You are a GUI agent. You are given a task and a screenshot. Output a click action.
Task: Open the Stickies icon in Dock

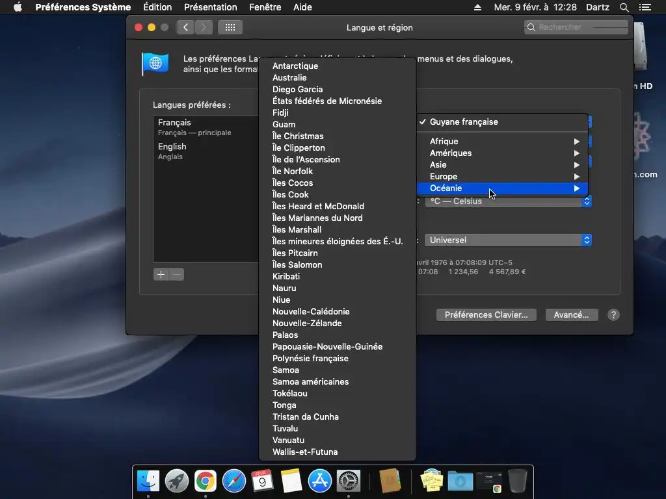[432, 481]
